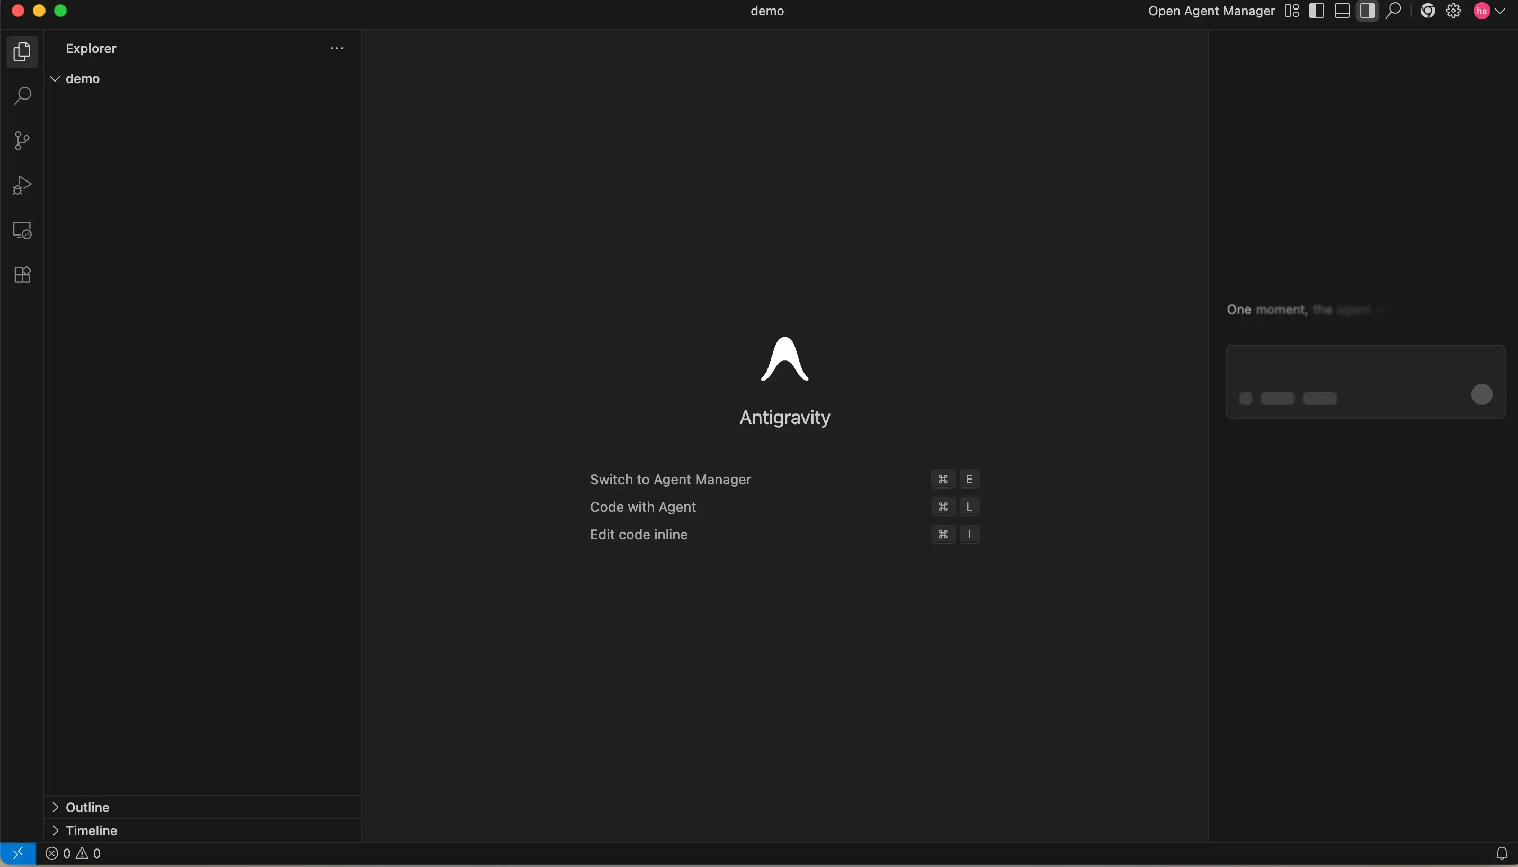This screenshot has height=867, width=1518.
Task: Toggle the bottom panel visibility
Action: click(x=1342, y=11)
